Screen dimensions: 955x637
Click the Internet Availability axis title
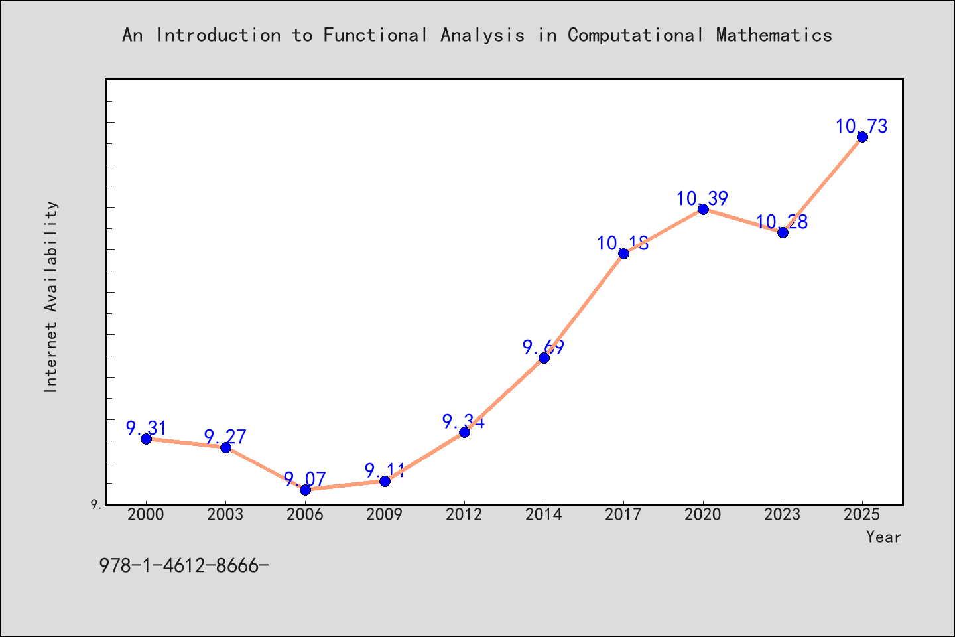[x=51, y=297]
